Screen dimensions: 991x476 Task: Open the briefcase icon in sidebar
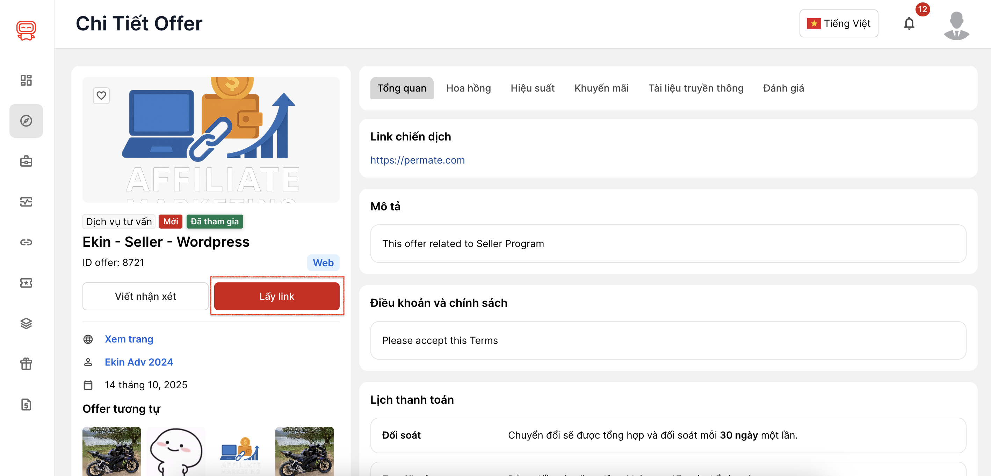click(26, 161)
